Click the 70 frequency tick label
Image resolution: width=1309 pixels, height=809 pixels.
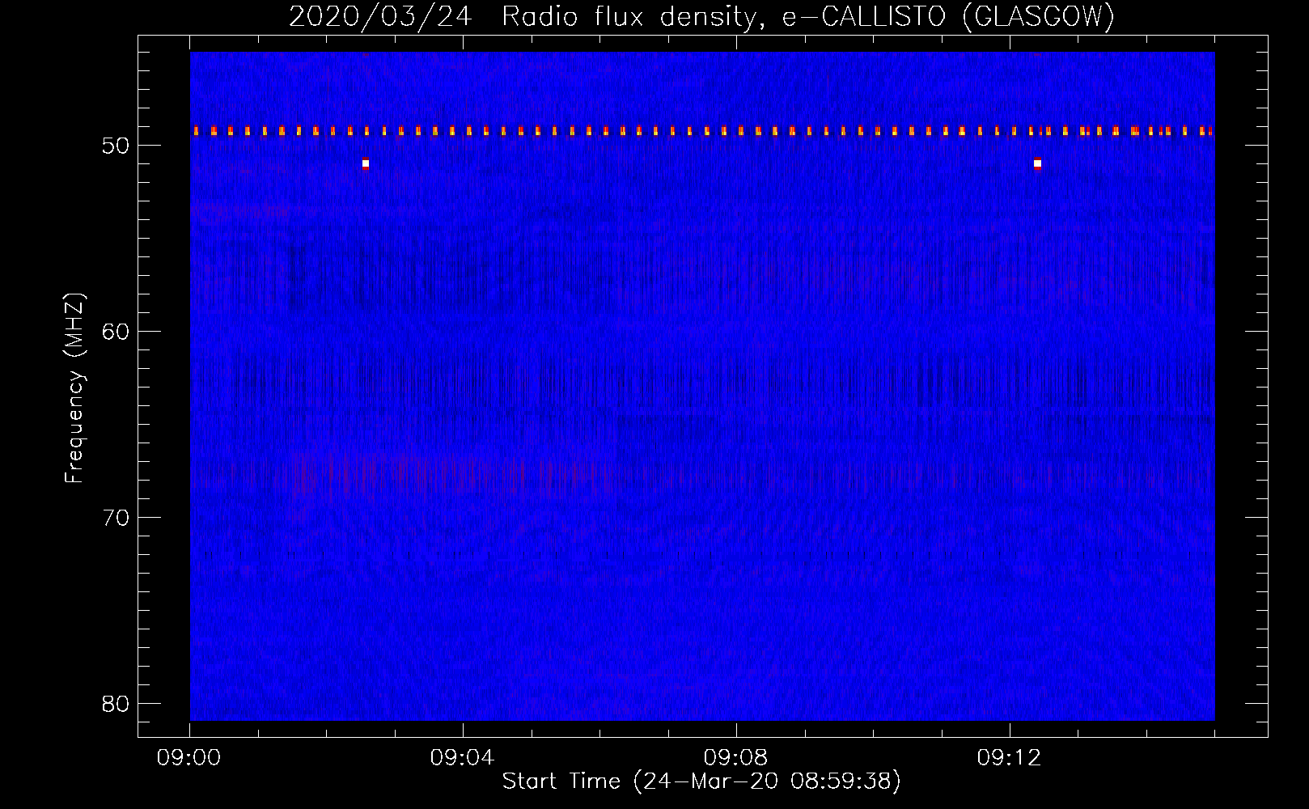click(x=116, y=518)
